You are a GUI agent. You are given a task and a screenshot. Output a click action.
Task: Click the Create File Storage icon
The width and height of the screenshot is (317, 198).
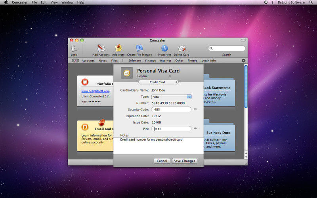(x=139, y=48)
